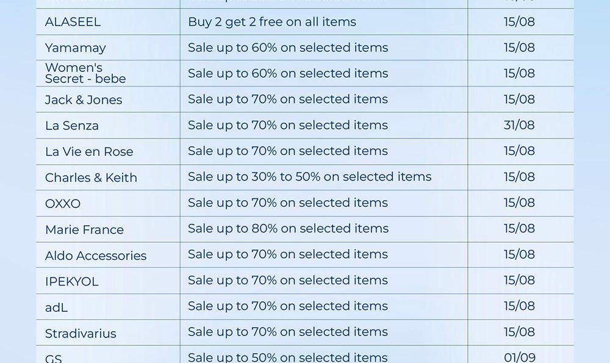Screen dimensions: 610x363
Task: Select the 01/09 end date cell
Action: coord(519,357)
